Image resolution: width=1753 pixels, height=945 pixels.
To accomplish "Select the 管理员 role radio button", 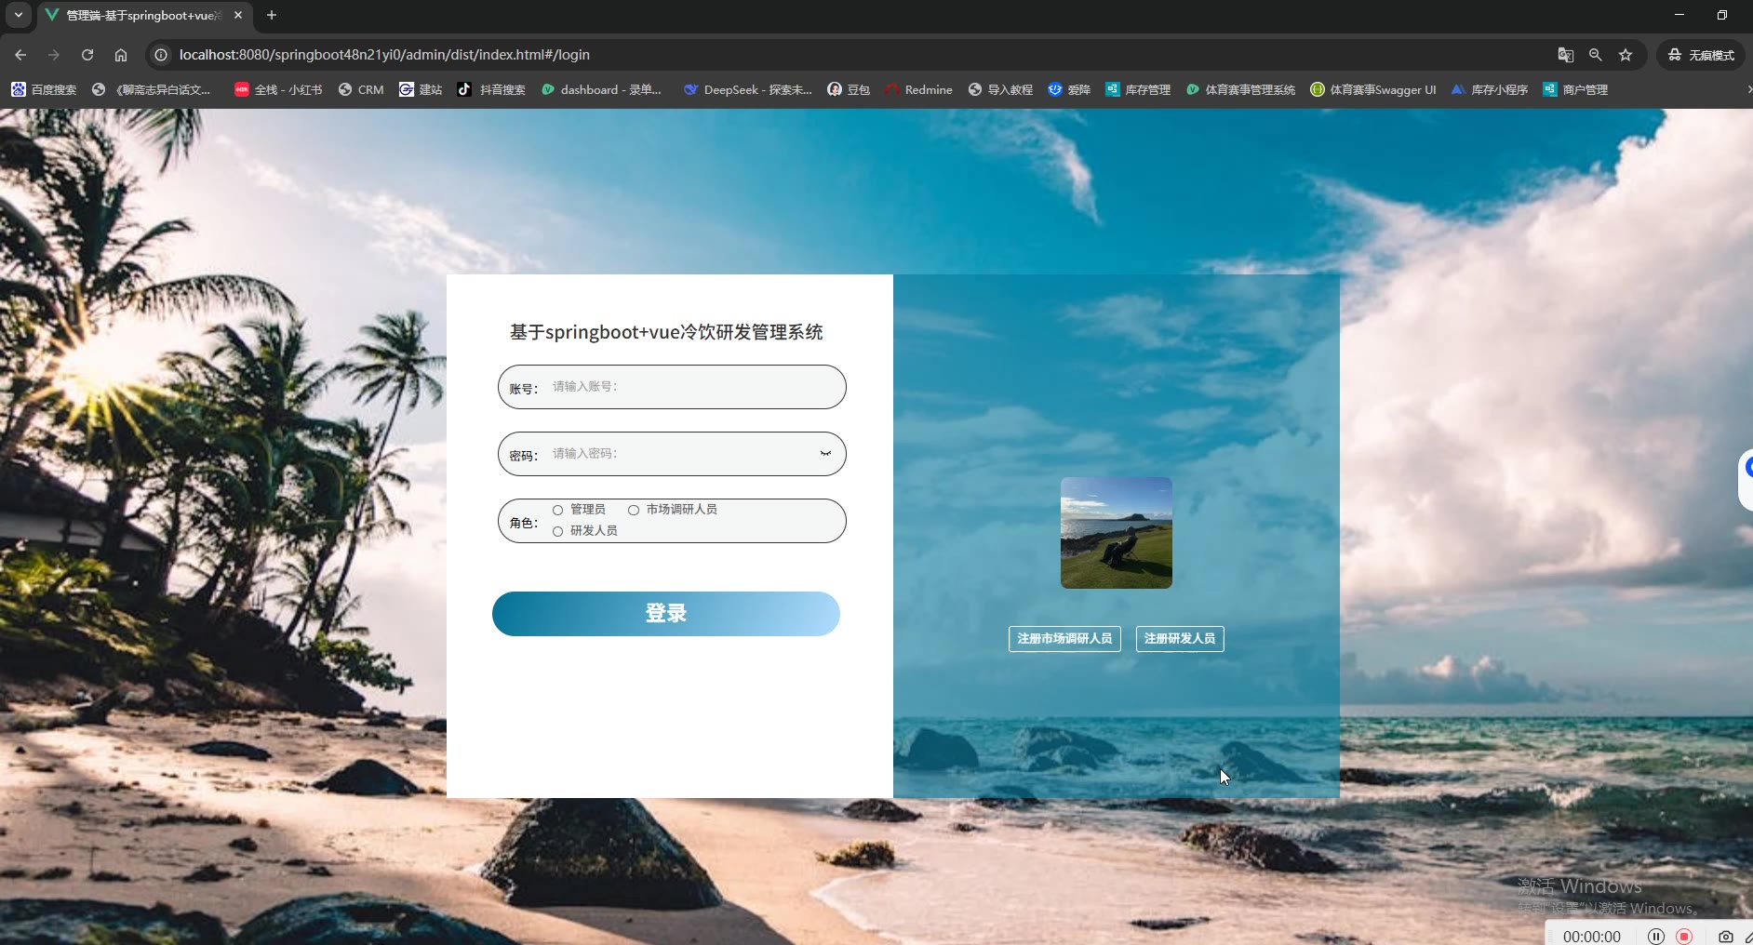I will pyautogui.click(x=558, y=510).
